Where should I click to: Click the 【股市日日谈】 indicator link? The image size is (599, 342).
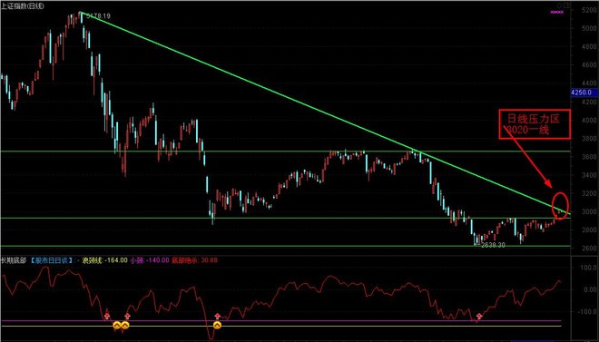pyautogui.click(x=52, y=260)
